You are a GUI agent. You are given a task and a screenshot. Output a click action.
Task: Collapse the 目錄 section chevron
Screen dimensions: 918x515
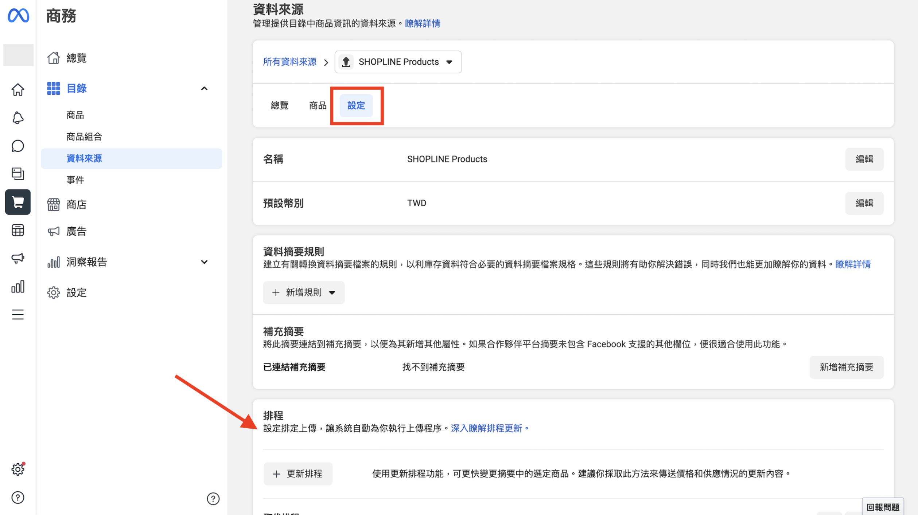(204, 89)
